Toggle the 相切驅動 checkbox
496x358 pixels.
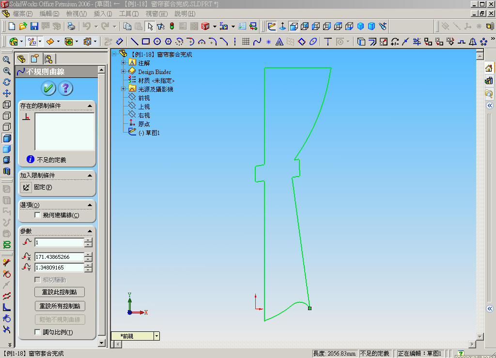tap(37, 280)
